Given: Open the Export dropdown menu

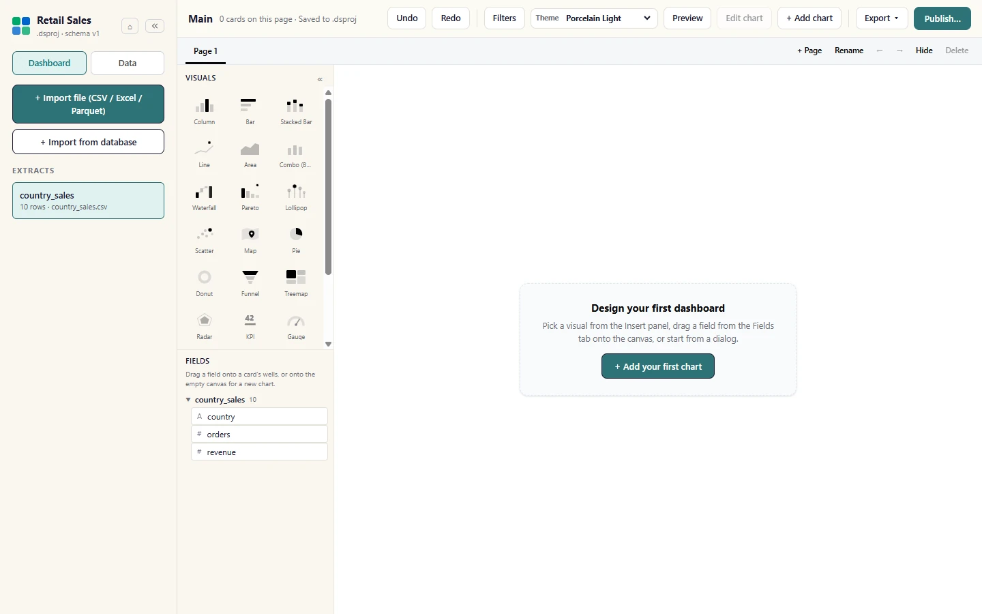Looking at the screenshot, I should 881,18.
